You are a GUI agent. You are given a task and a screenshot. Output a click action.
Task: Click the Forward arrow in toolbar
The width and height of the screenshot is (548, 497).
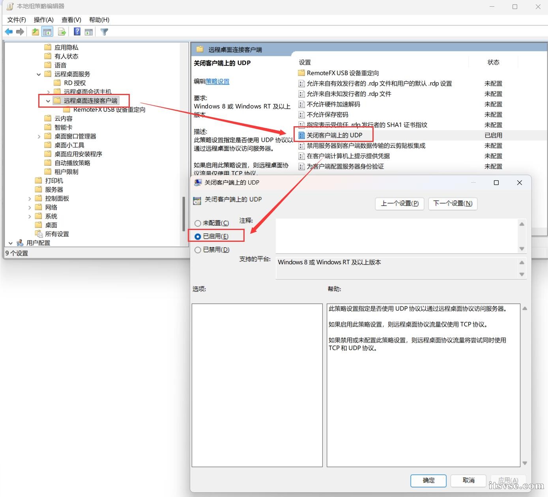tap(20, 32)
